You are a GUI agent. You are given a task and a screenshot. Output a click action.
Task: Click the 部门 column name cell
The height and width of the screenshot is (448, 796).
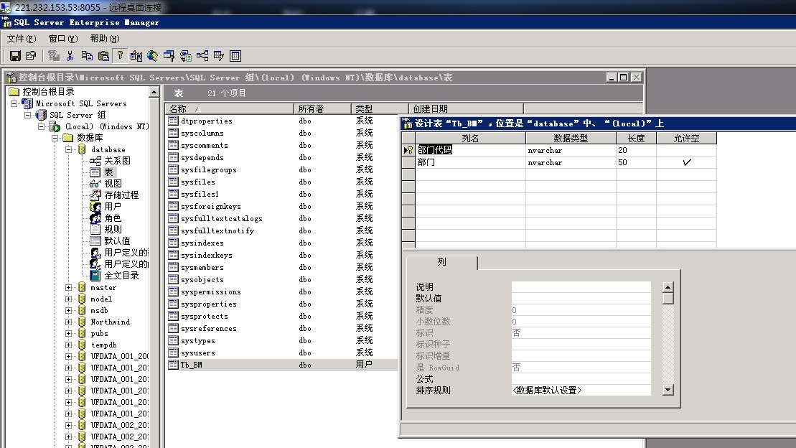click(471, 162)
